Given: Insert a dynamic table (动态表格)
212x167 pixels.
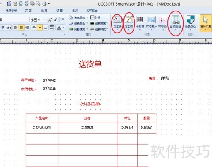Looking at the screenshot, I should point(176,22).
